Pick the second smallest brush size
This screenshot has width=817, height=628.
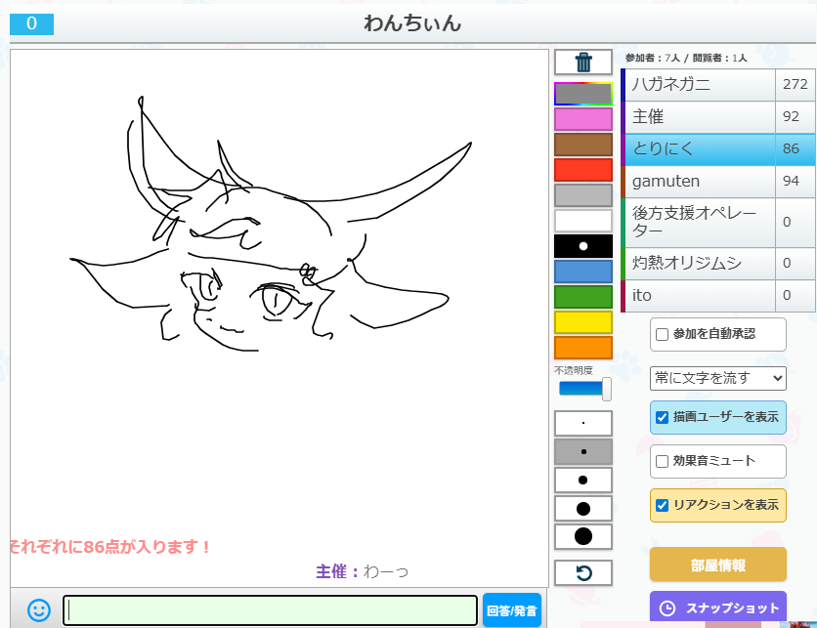[583, 451]
